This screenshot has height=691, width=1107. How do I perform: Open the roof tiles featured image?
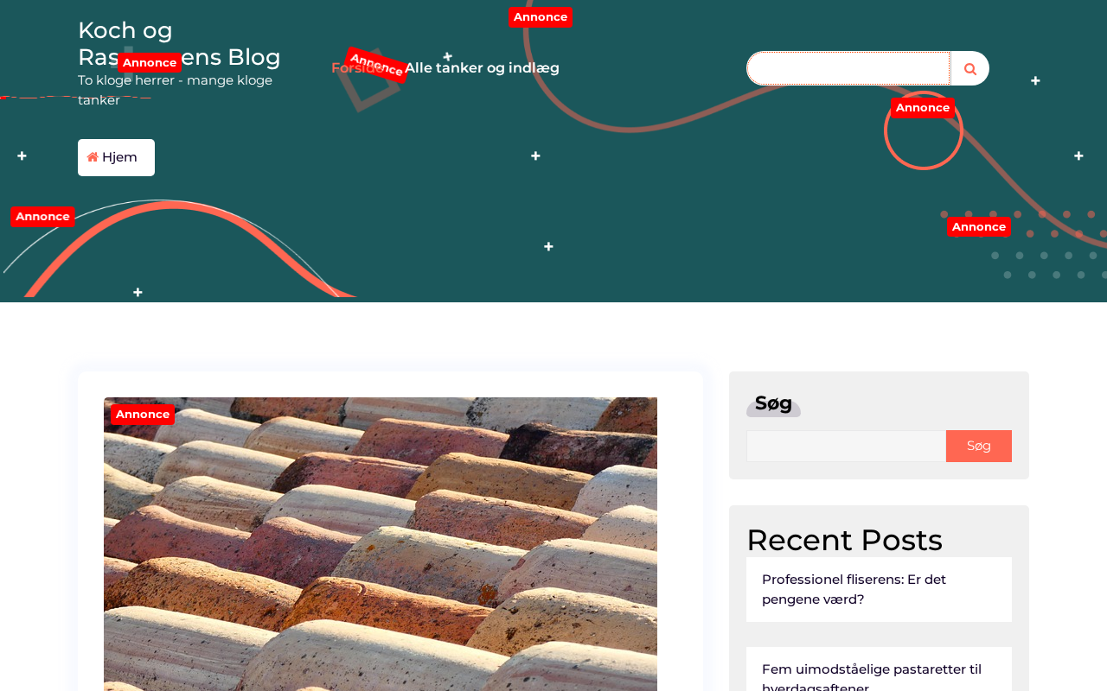point(381,544)
